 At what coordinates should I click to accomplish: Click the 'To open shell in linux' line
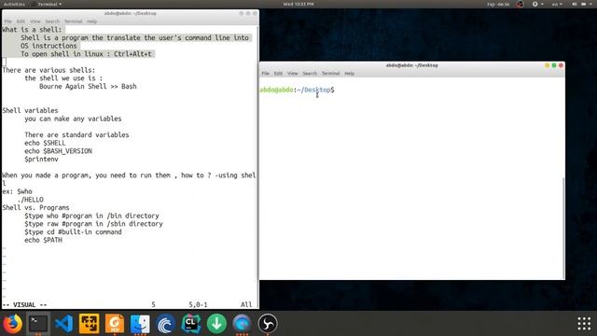(87, 54)
